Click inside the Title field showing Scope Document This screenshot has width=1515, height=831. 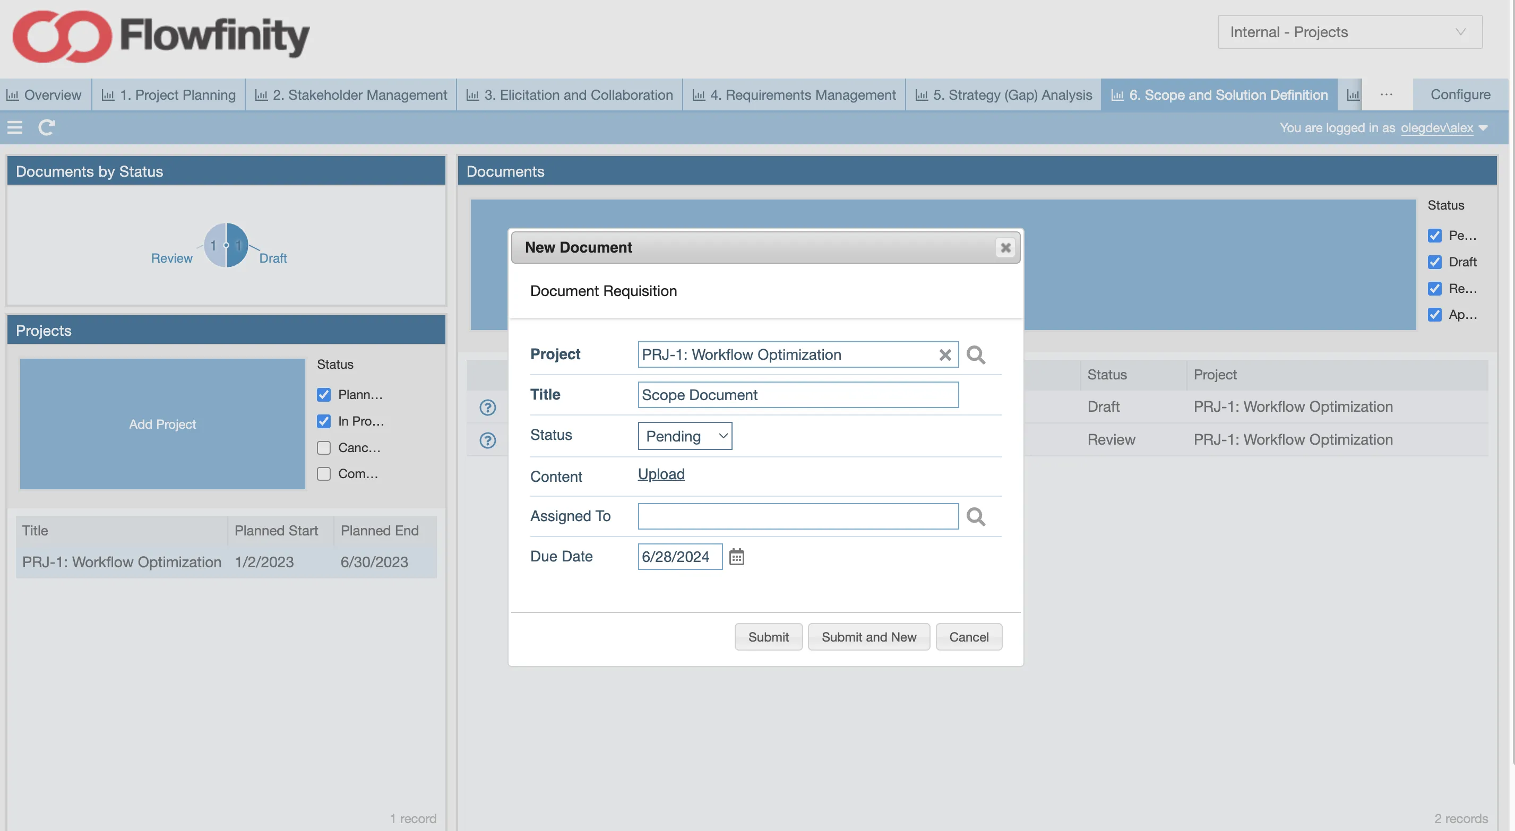[797, 395]
